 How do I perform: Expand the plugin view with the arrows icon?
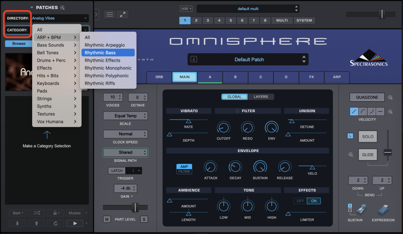pyautogui.click(x=123, y=15)
